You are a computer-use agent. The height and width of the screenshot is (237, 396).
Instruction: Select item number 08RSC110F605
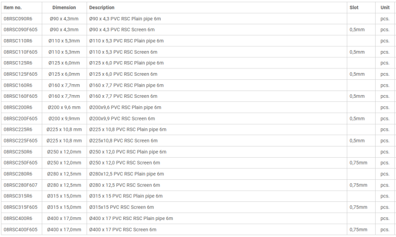pos(21,52)
